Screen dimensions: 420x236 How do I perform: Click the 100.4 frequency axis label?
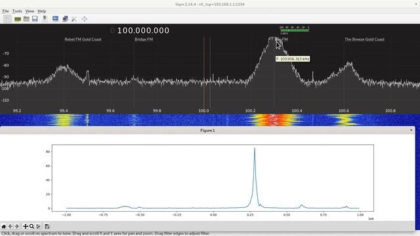click(297, 111)
